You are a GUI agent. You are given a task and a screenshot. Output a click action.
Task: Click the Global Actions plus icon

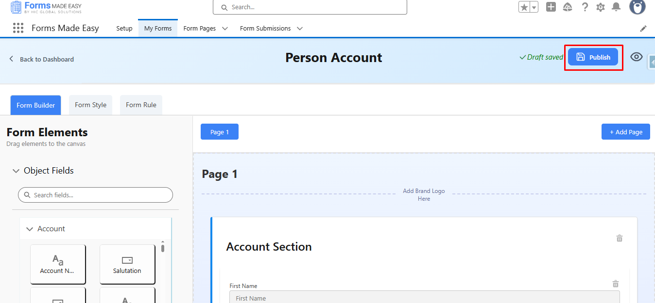tap(551, 7)
